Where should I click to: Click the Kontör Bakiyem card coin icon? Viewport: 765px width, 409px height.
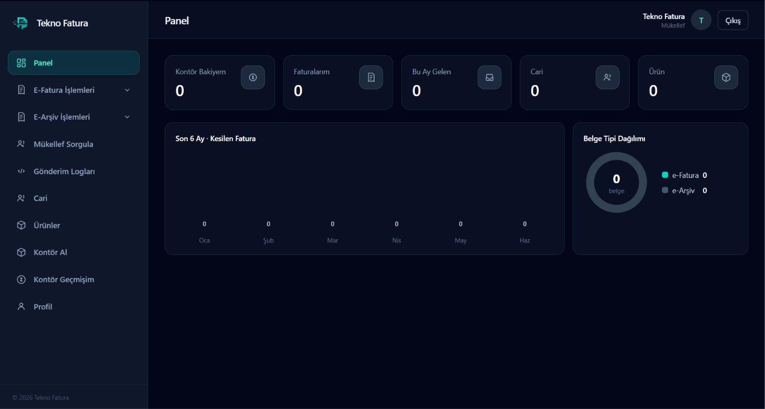pyautogui.click(x=253, y=77)
